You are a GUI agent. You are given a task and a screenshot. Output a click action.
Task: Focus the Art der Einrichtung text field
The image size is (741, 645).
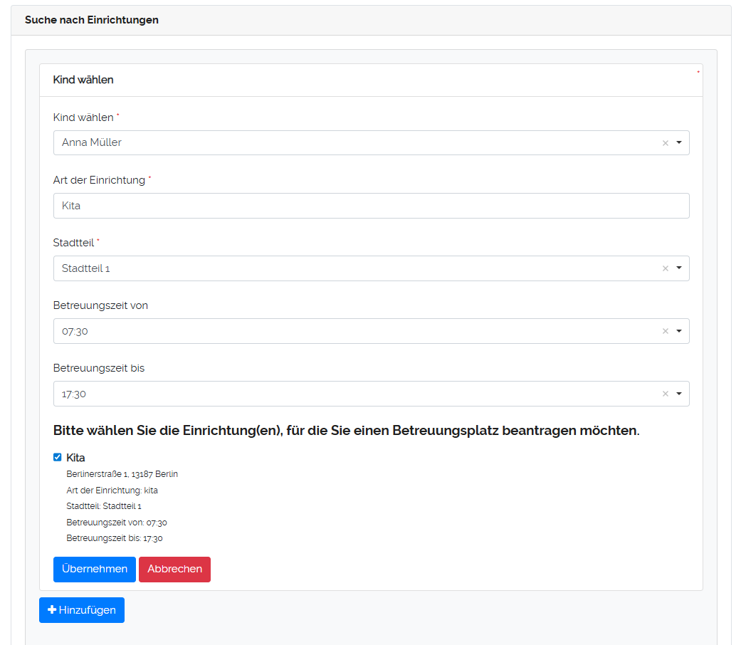371,206
